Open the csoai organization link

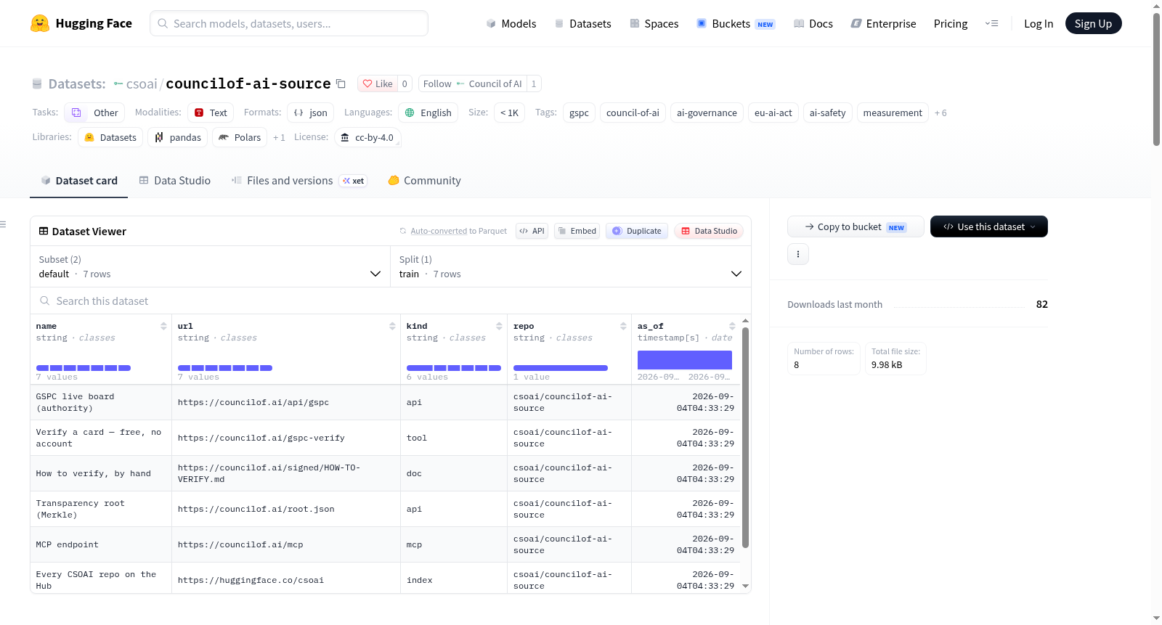(142, 83)
